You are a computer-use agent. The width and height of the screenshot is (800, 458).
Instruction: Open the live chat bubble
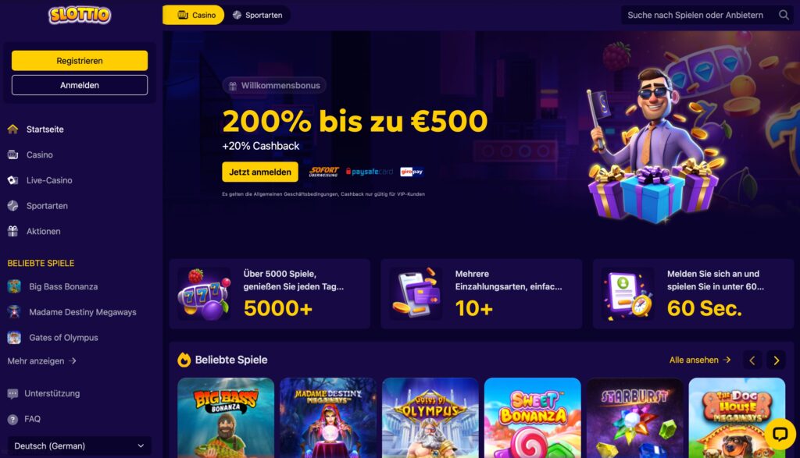(780, 434)
